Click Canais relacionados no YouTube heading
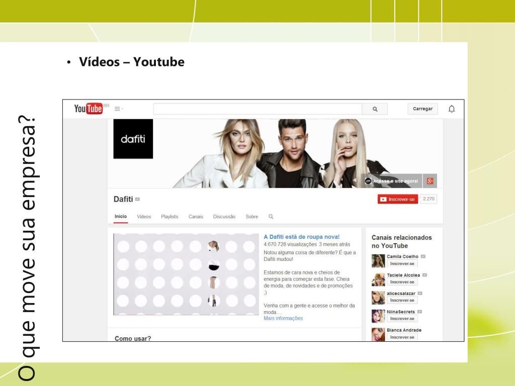 pos(402,242)
